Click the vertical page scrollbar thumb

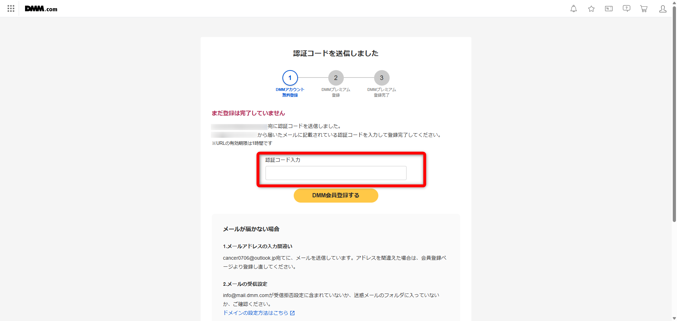[674, 114]
